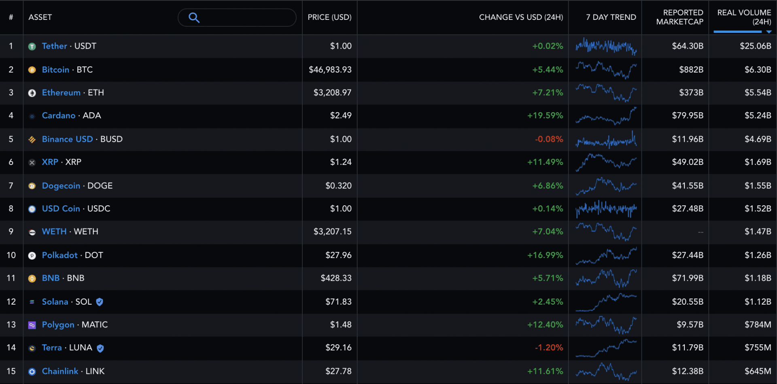Sort by PRICE (USD) column header

pyautogui.click(x=329, y=17)
